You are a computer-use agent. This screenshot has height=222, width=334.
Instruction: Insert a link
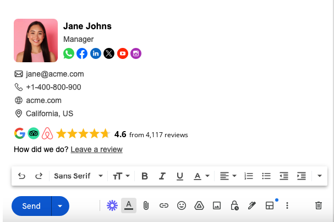tap(164, 205)
